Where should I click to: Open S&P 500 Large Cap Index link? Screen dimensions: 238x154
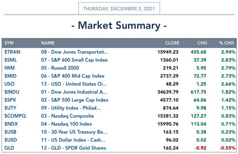pyautogui.click(x=75, y=100)
